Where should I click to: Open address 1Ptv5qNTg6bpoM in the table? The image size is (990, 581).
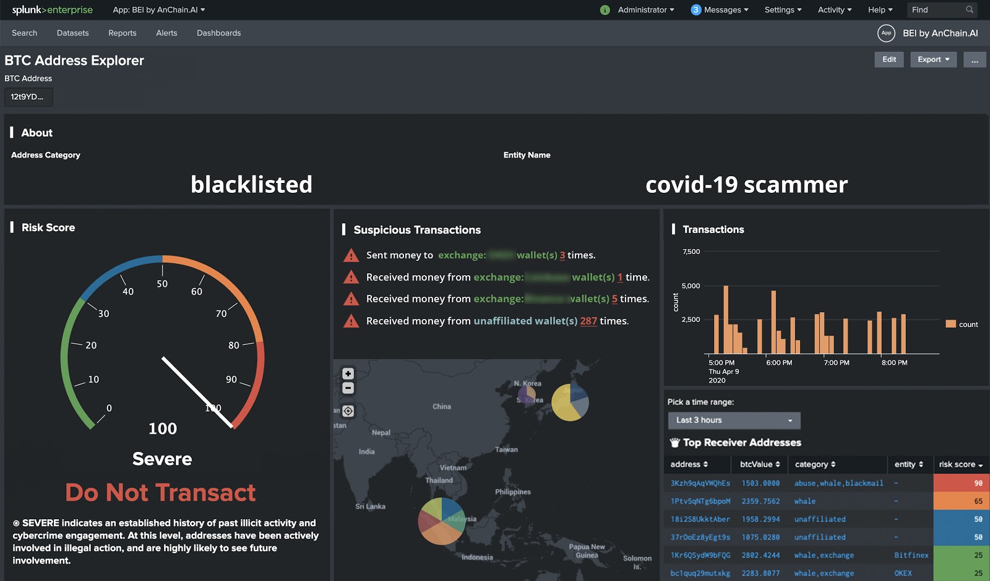(700, 501)
